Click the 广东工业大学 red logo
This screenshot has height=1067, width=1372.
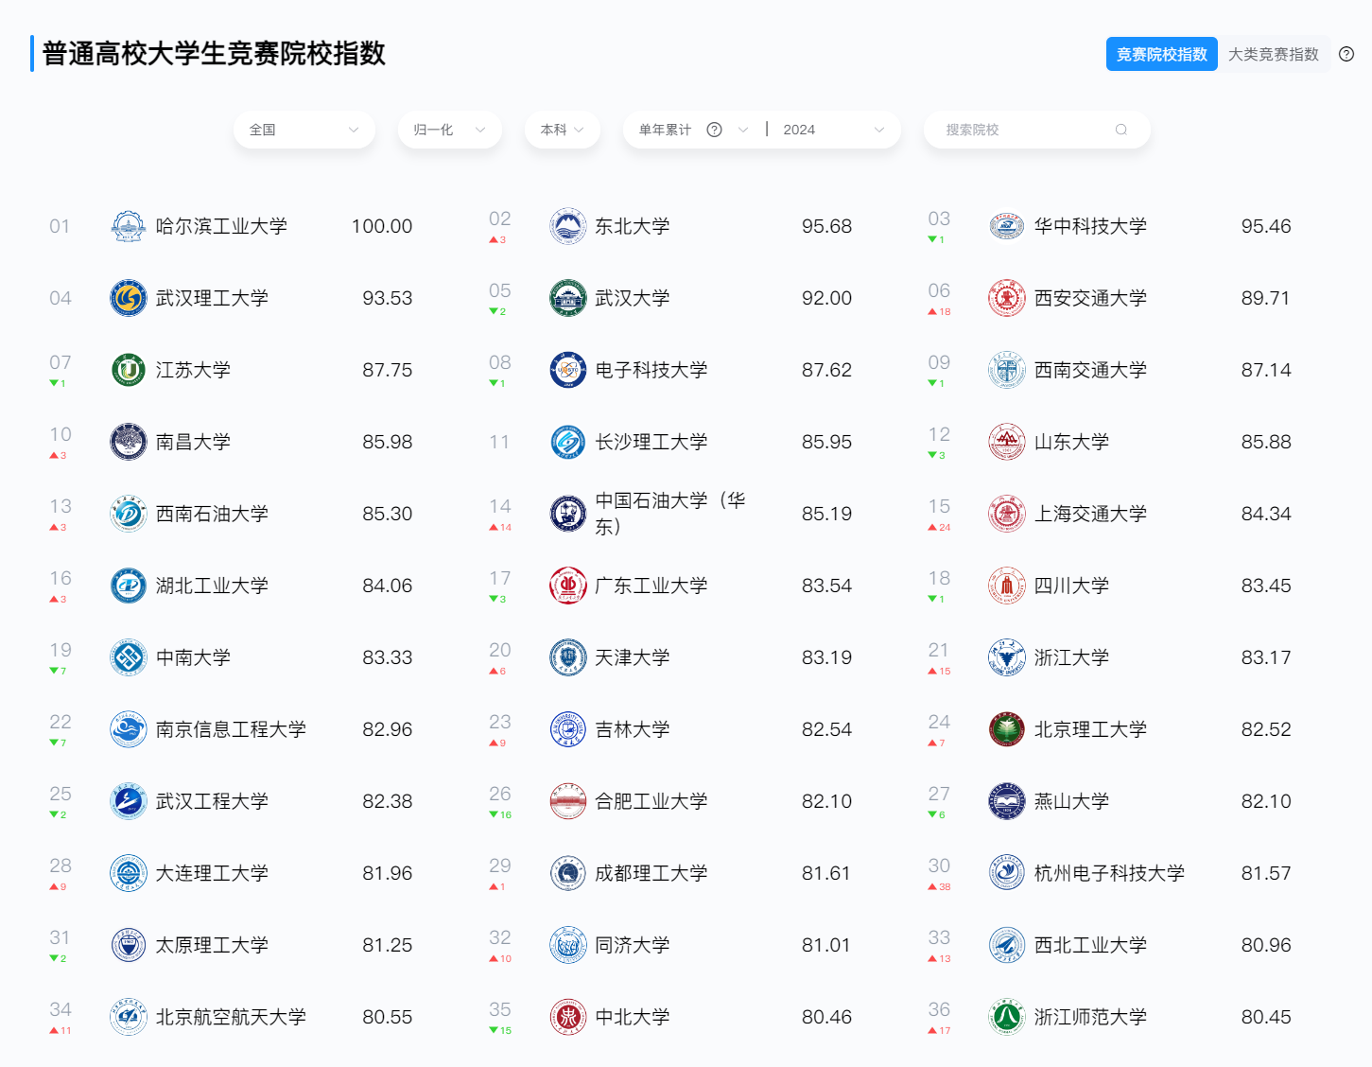point(567,586)
